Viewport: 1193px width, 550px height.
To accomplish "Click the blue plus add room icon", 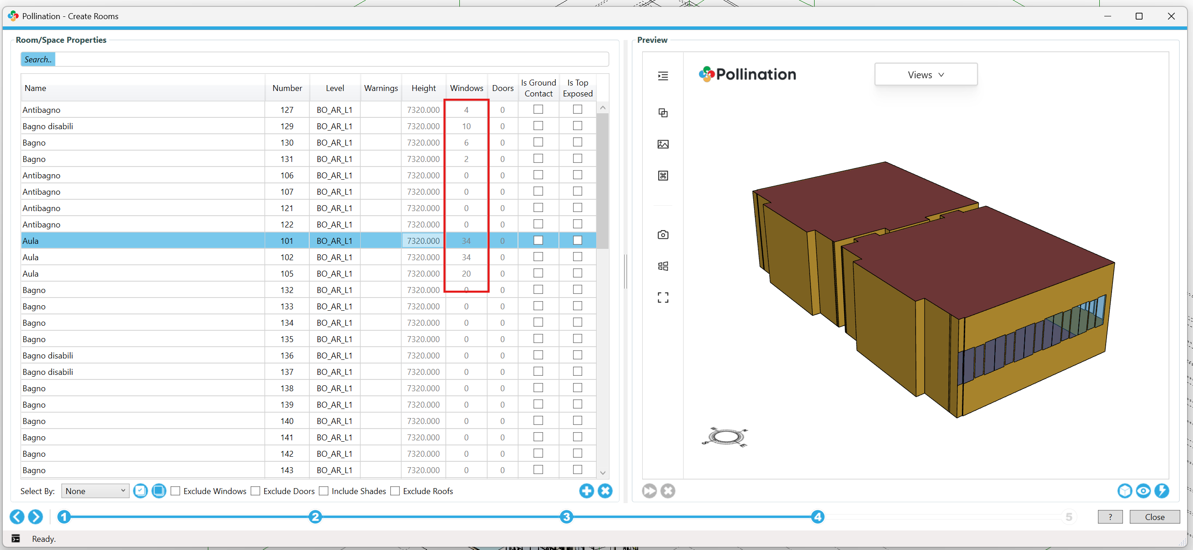I will (x=586, y=491).
